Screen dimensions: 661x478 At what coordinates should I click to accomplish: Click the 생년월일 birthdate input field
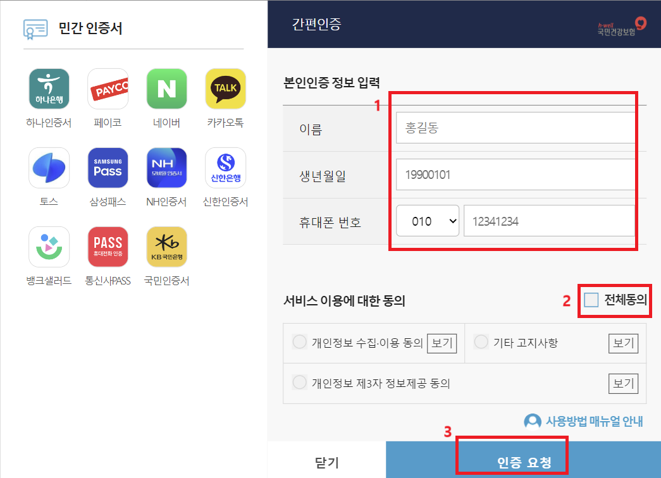click(x=515, y=175)
